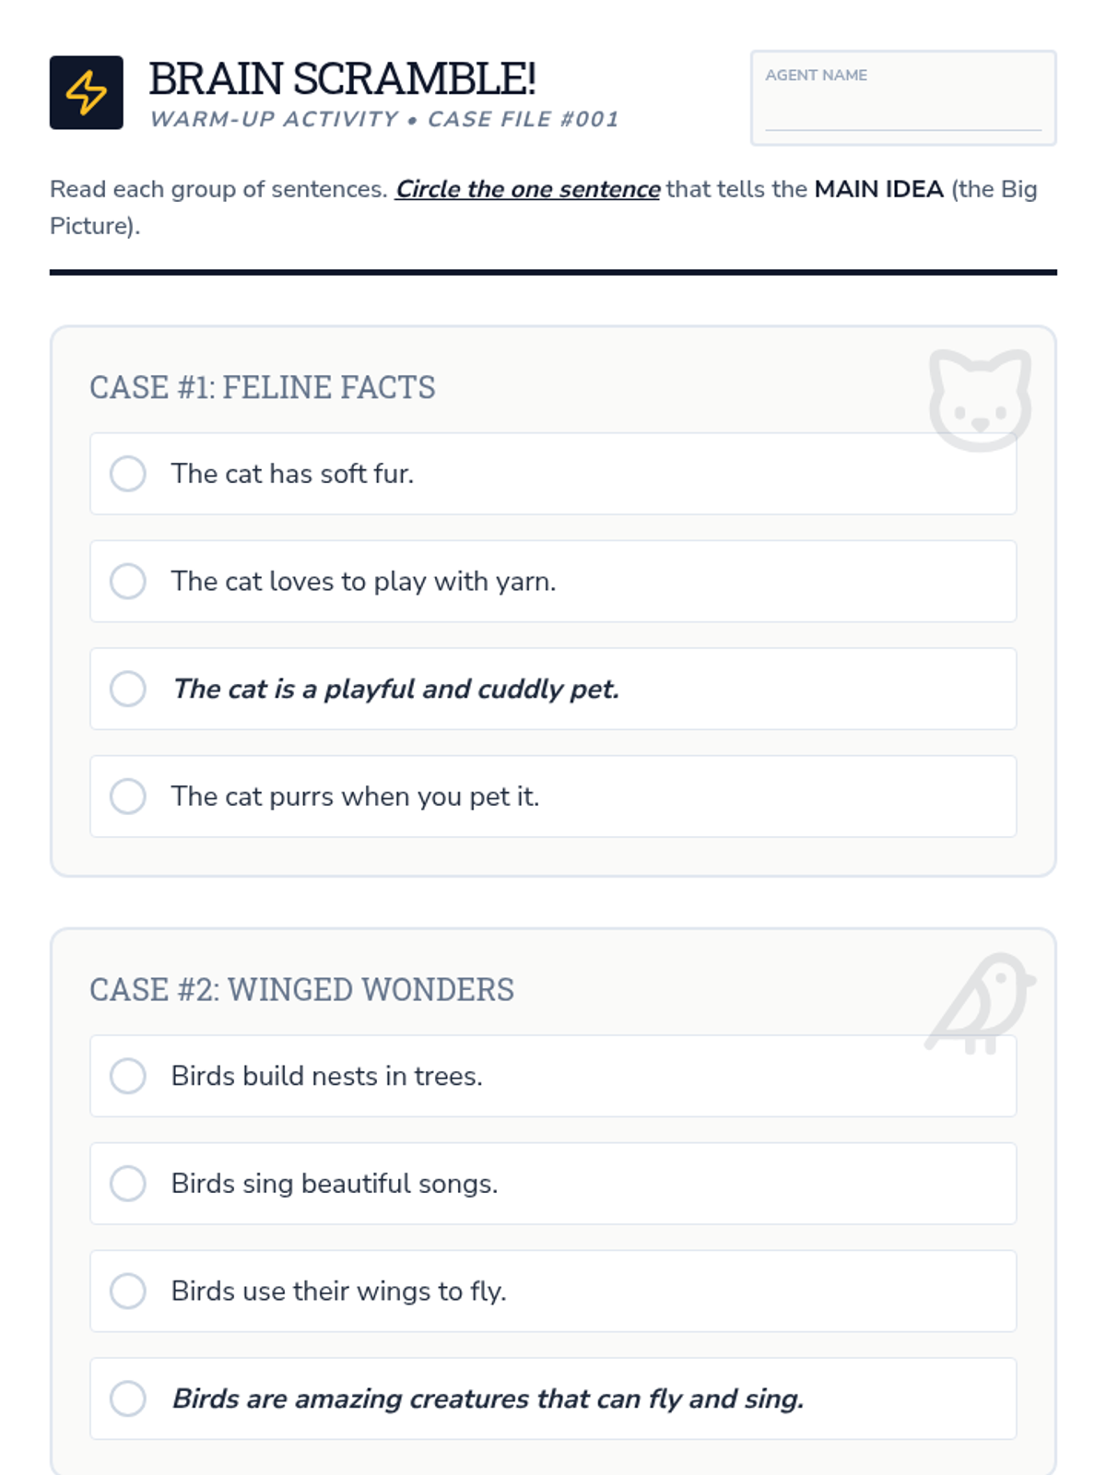Choose "Birds sing beautiful songs." option
1106x1475 pixels.
(128, 1184)
